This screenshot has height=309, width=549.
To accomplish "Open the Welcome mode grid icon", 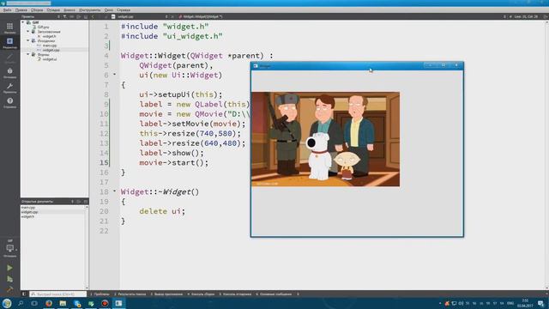I will tap(9, 27).
